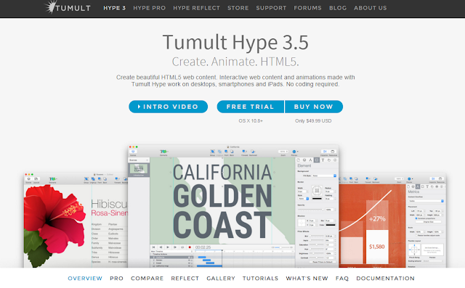Open the Hype Reflect page
465x288 pixels.
click(197, 8)
